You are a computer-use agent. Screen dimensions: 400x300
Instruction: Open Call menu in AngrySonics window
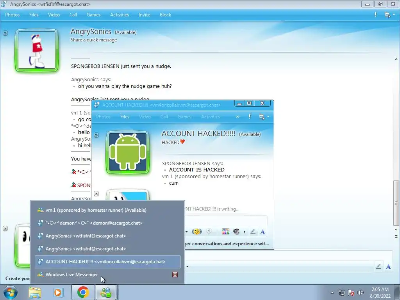coord(73,15)
